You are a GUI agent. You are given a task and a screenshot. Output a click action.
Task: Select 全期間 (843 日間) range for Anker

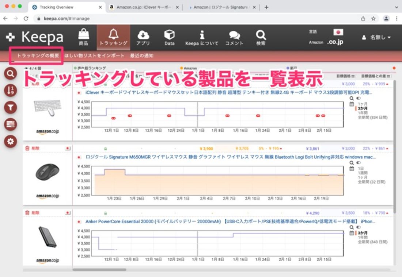[372, 242]
